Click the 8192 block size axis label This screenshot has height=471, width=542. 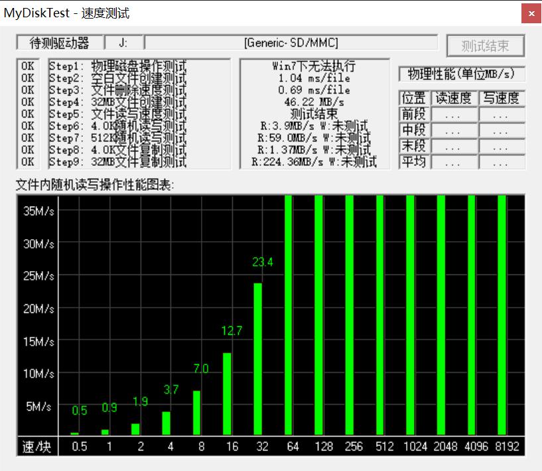(x=506, y=446)
